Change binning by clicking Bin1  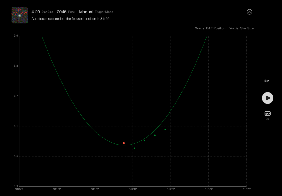(x=267, y=81)
